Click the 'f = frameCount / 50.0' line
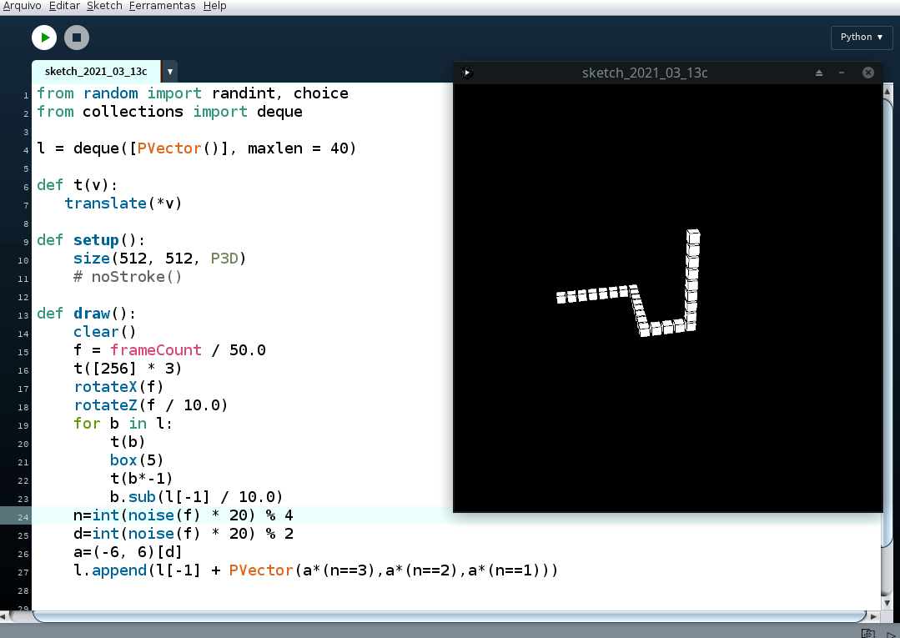 169,350
